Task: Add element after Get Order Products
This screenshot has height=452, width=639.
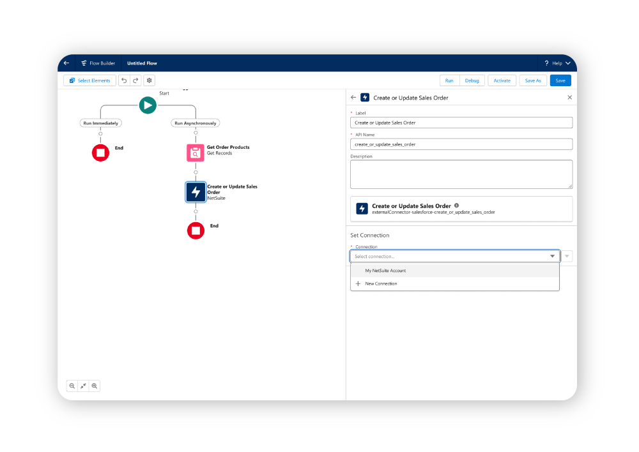Action: (196, 172)
